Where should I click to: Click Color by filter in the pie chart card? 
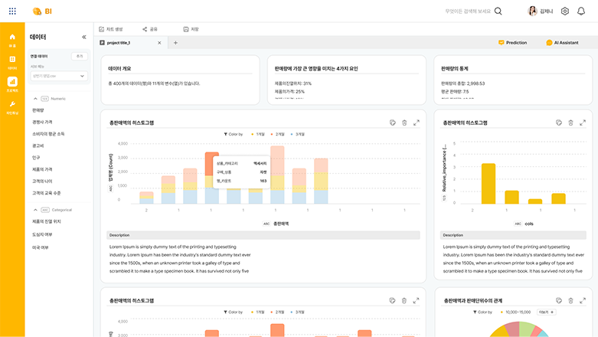[x=482, y=312]
